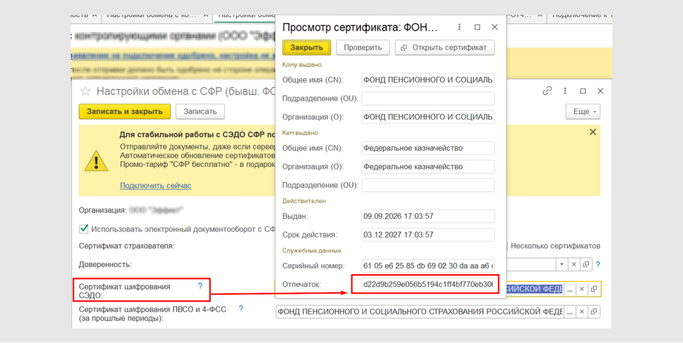
Task: Click the Срок действия field 03.12.2027
Action: point(428,234)
